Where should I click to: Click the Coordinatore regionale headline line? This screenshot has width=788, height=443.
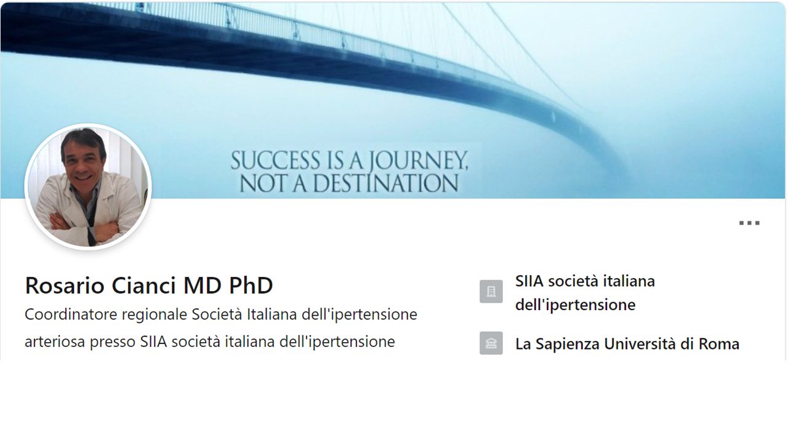[220, 314]
